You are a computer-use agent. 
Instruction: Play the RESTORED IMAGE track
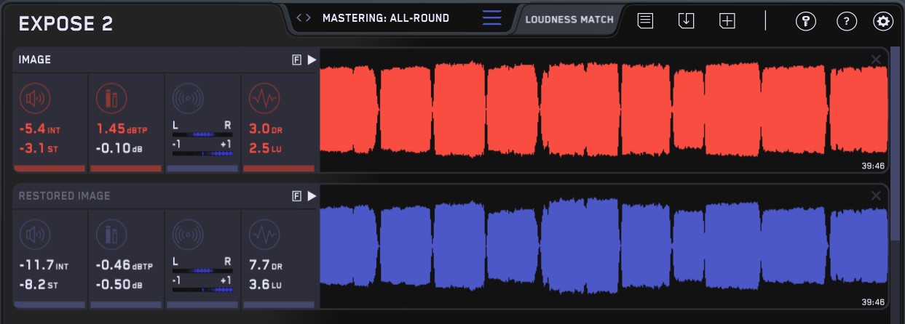point(312,196)
